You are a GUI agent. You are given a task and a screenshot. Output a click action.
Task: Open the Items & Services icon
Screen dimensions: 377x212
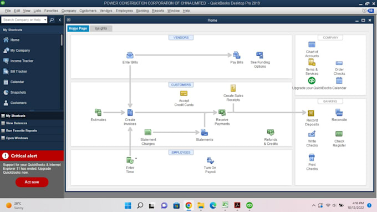(x=312, y=62)
